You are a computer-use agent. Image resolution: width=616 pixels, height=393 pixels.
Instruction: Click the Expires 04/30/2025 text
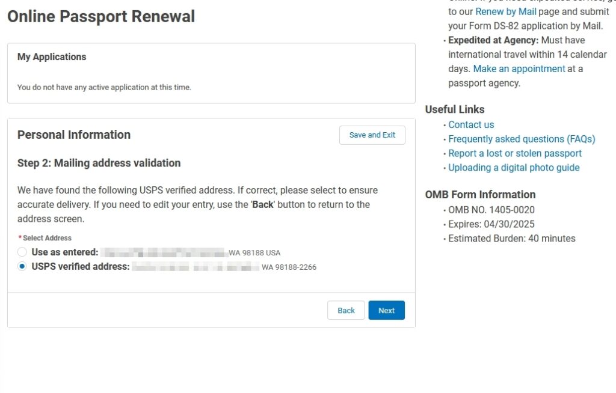point(491,224)
